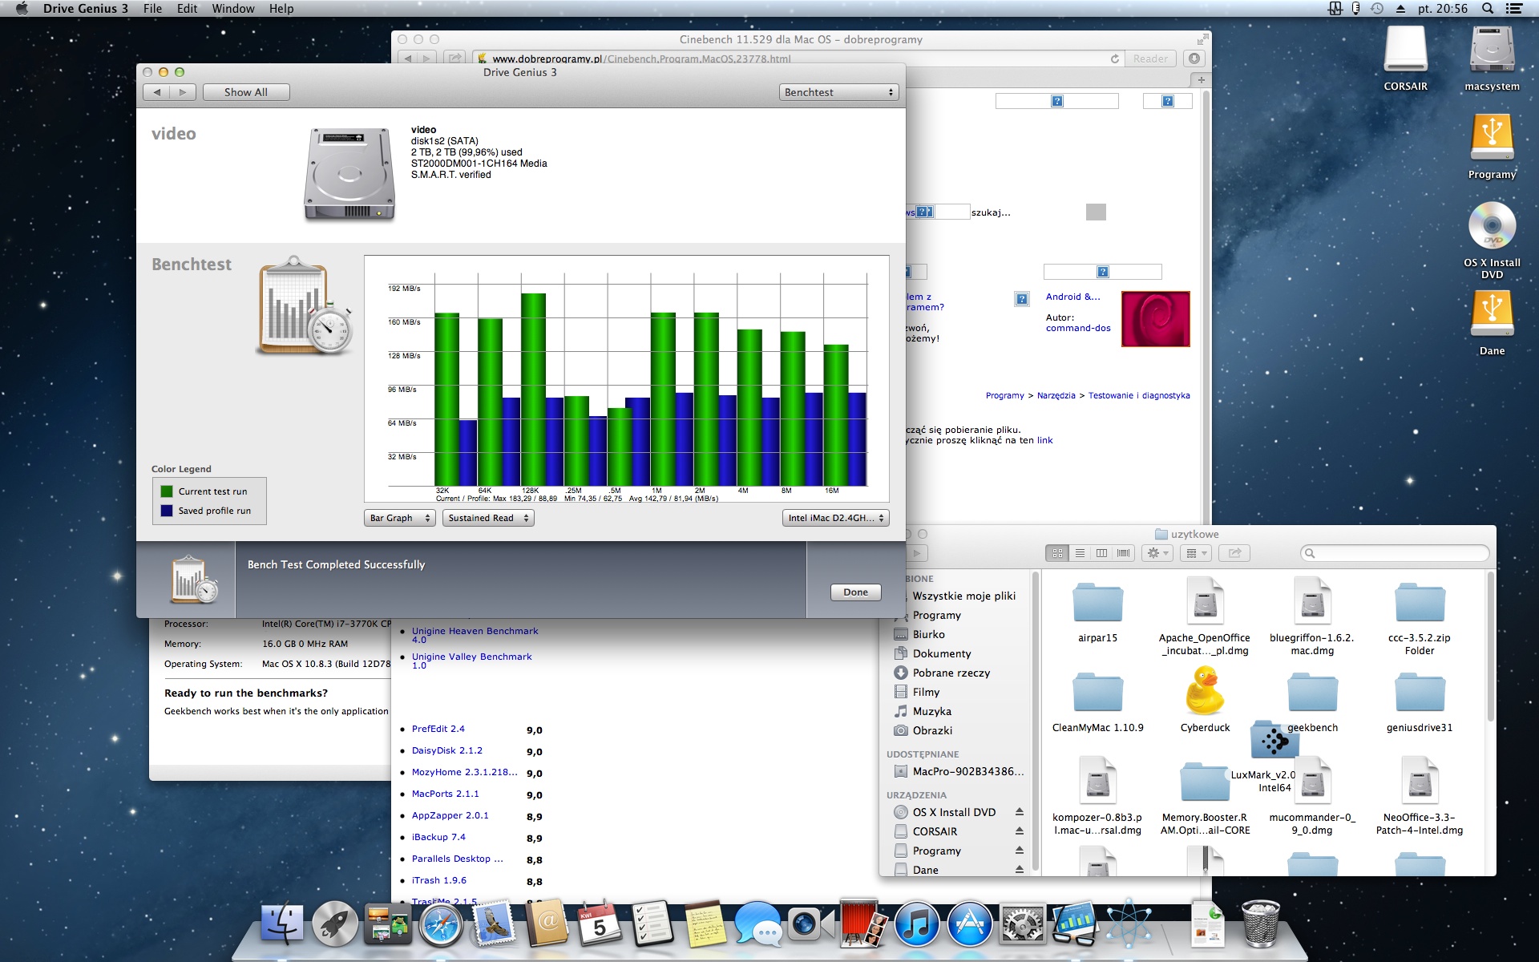This screenshot has height=962, width=1539.
Task: Switch Finder to list view
Action: 1080,553
